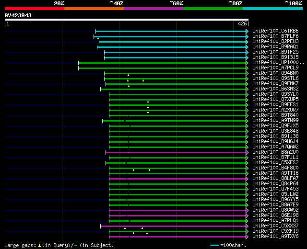Click the red 20% legend segment
Image resolution: width=307 pixels, height=249 pixels.
[35, 9]
